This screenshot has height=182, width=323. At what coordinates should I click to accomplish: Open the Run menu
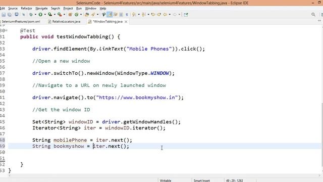pyautogui.click(x=79, y=8)
